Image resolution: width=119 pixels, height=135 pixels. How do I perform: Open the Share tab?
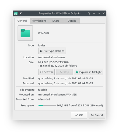56,21
